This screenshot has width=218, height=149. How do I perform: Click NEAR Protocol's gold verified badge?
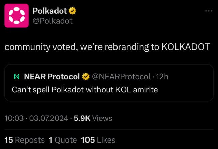click(86, 77)
